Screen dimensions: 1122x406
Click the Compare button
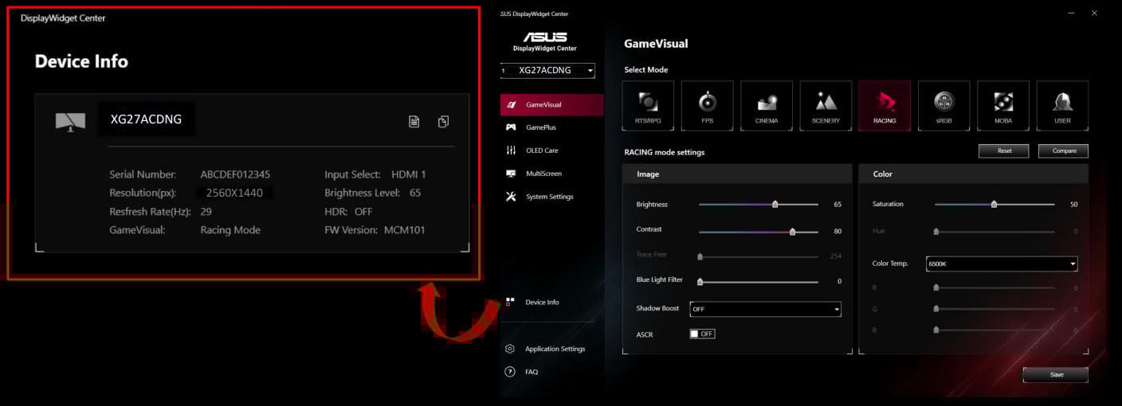1063,150
